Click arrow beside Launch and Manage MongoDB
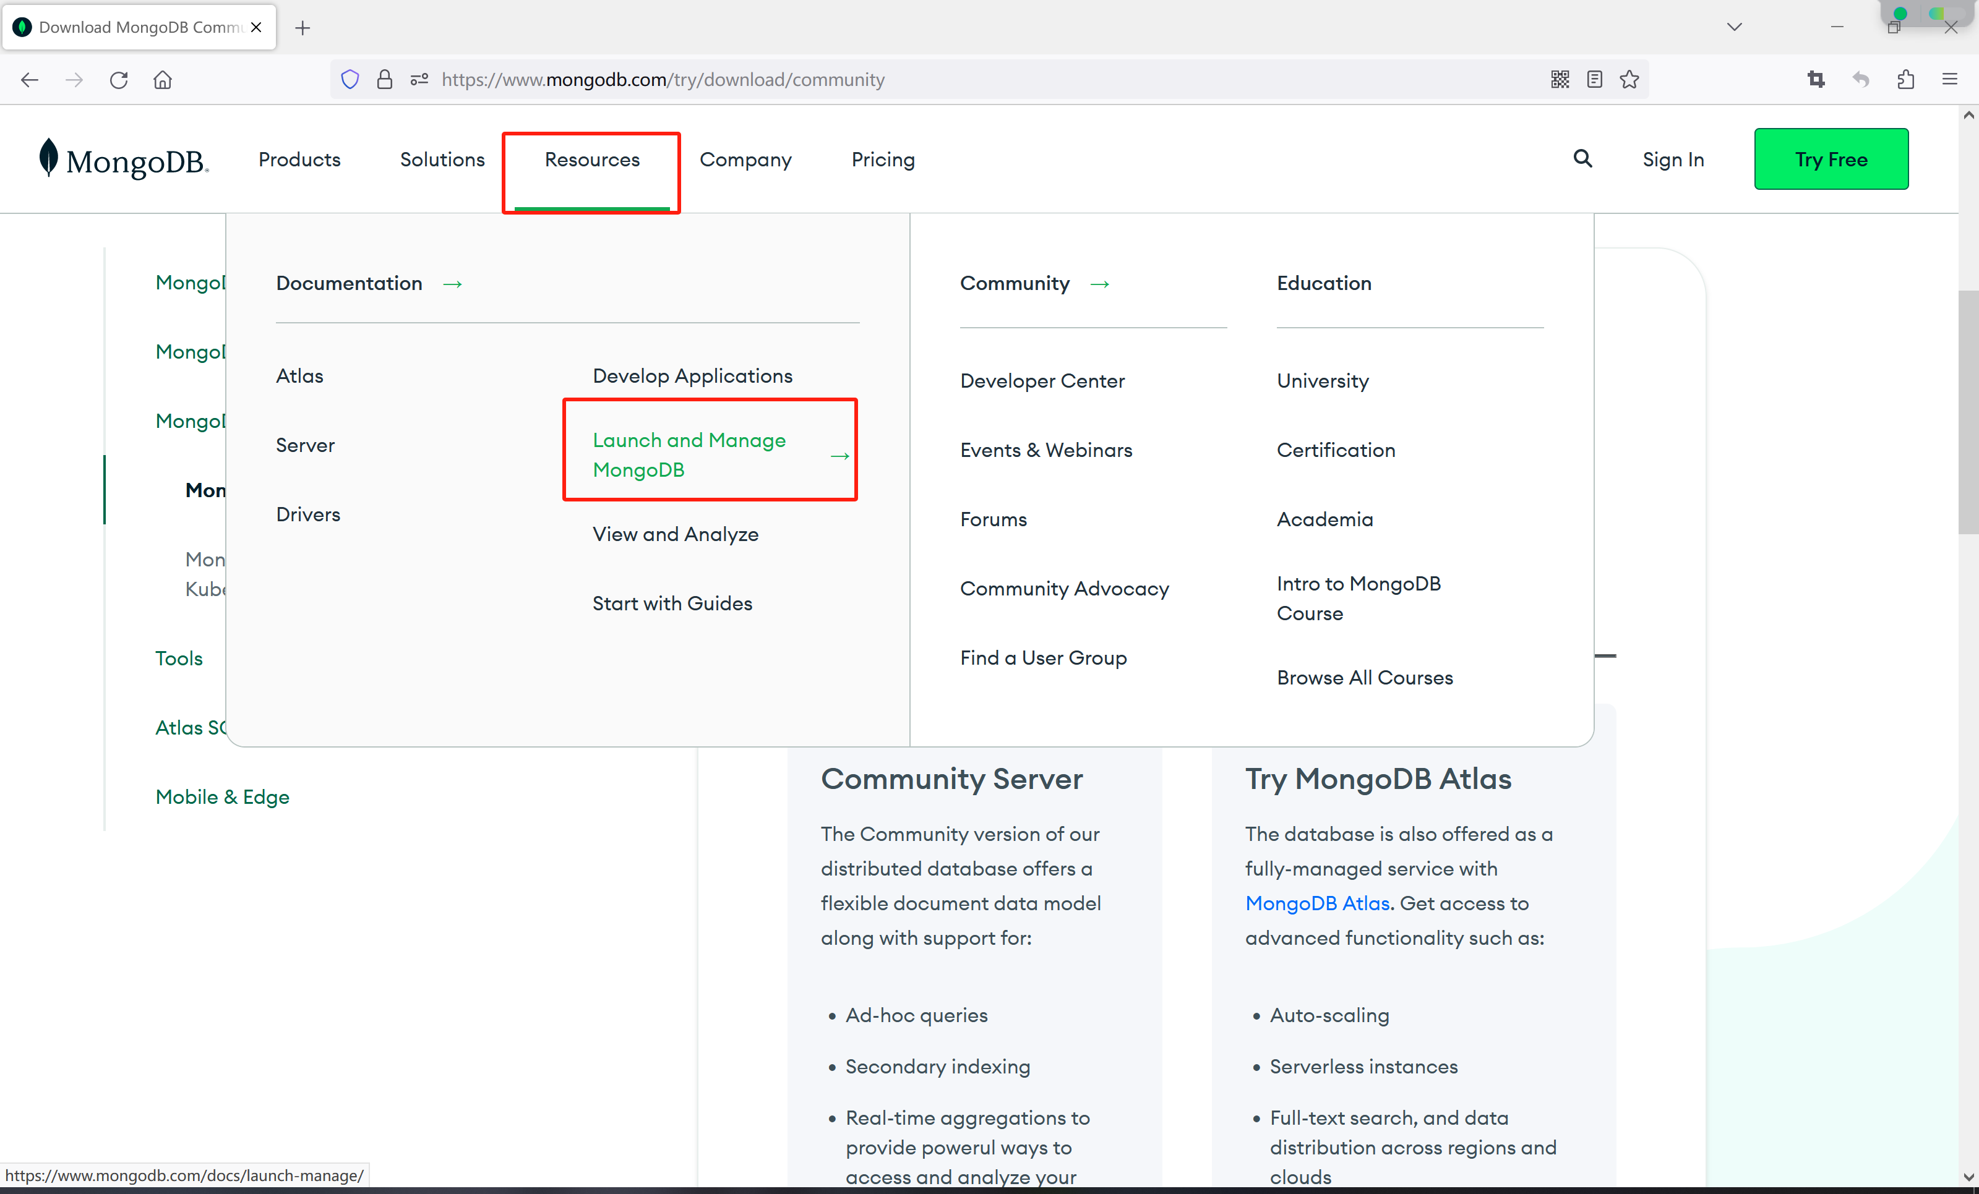 pyautogui.click(x=840, y=456)
